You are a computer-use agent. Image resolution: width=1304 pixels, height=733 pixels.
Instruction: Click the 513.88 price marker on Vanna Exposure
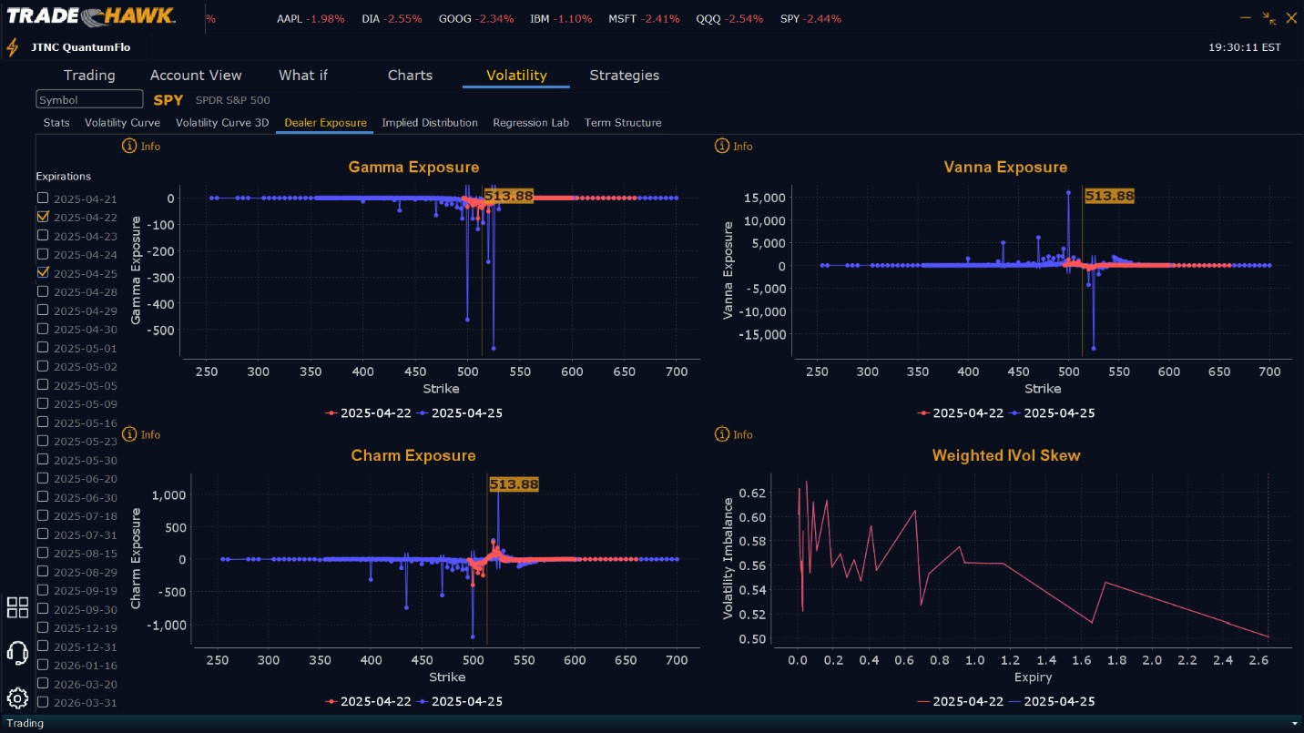(x=1109, y=196)
